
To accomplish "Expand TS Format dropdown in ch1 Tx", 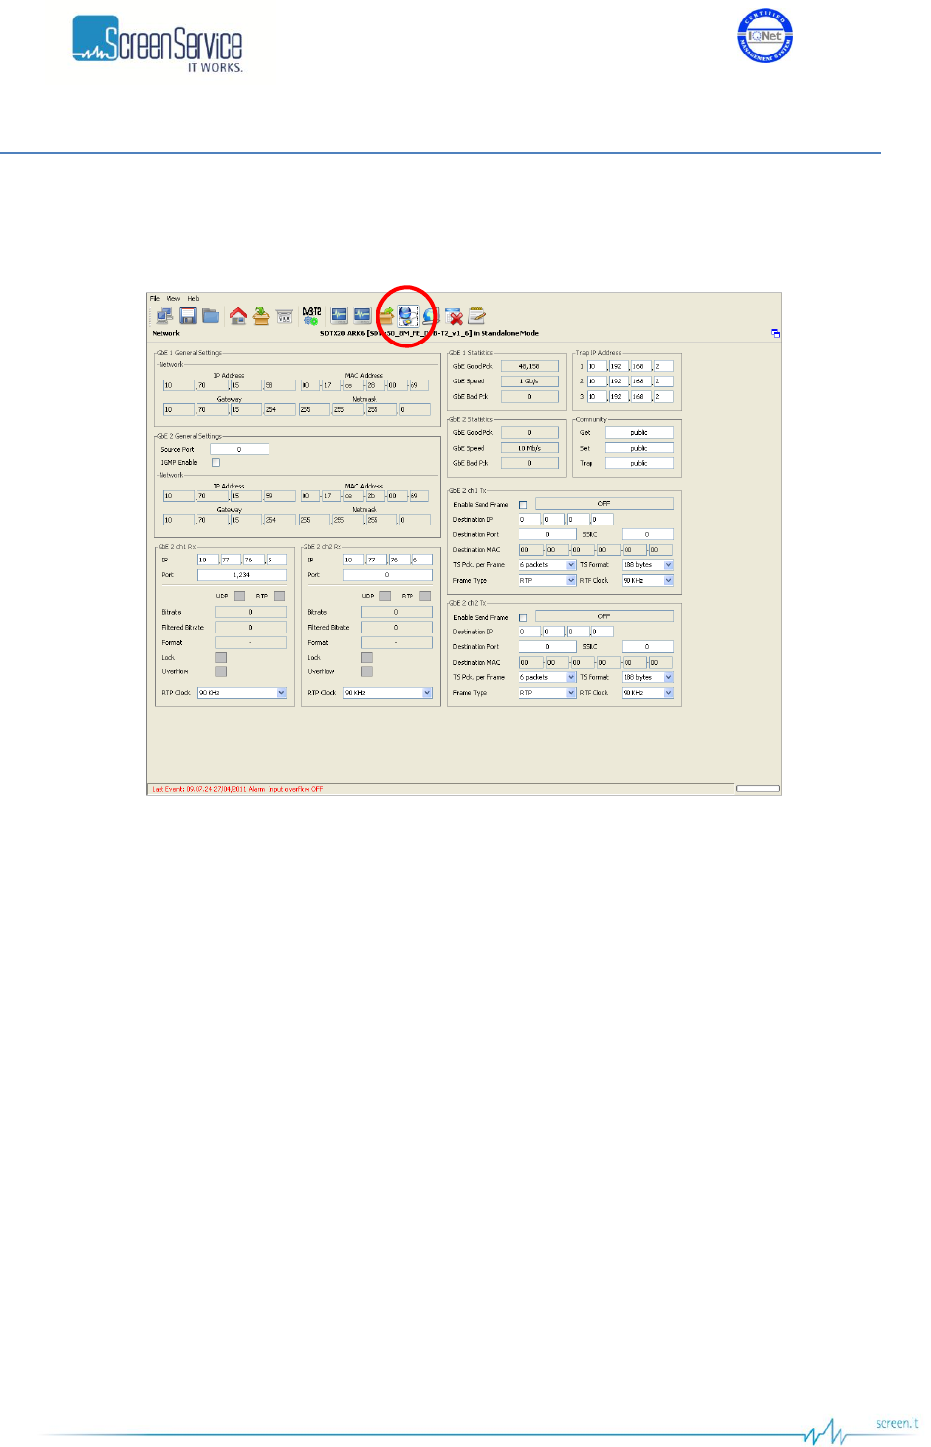I will (668, 565).
